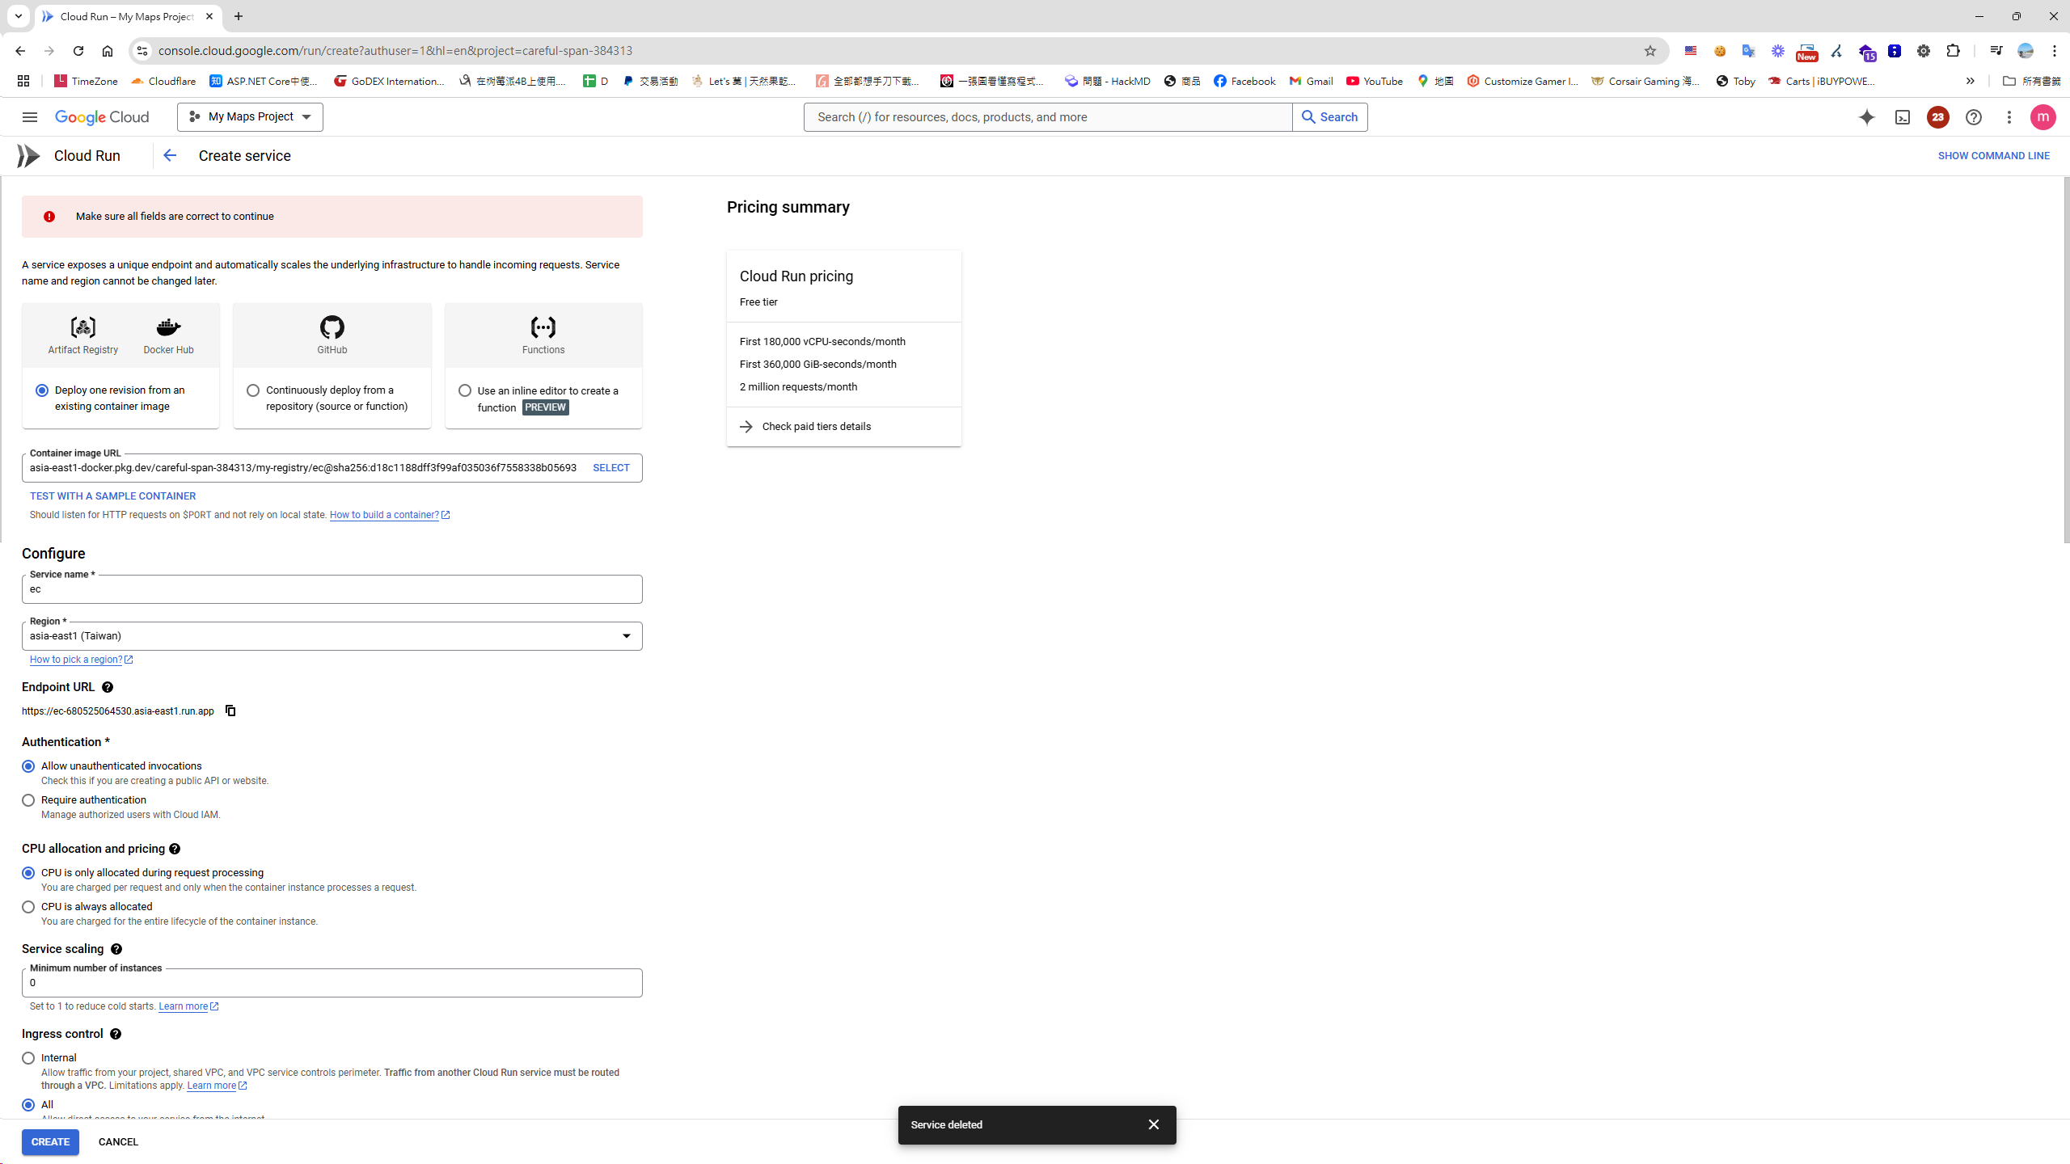Image resolution: width=2070 pixels, height=1164 pixels.
Task: Open the Gemini assistant icon in toolbar
Action: click(1866, 117)
